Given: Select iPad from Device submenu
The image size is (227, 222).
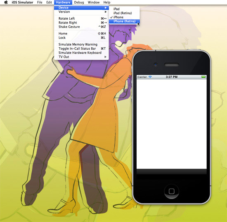Looking at the screenshot, I should click(x=124, y=9).
